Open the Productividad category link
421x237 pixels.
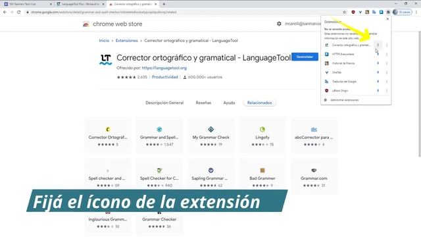[x=165, y=77]
